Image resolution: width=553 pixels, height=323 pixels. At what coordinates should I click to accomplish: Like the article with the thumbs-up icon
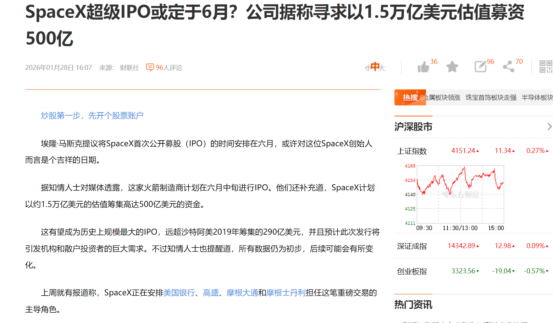(x=423, y=67)
